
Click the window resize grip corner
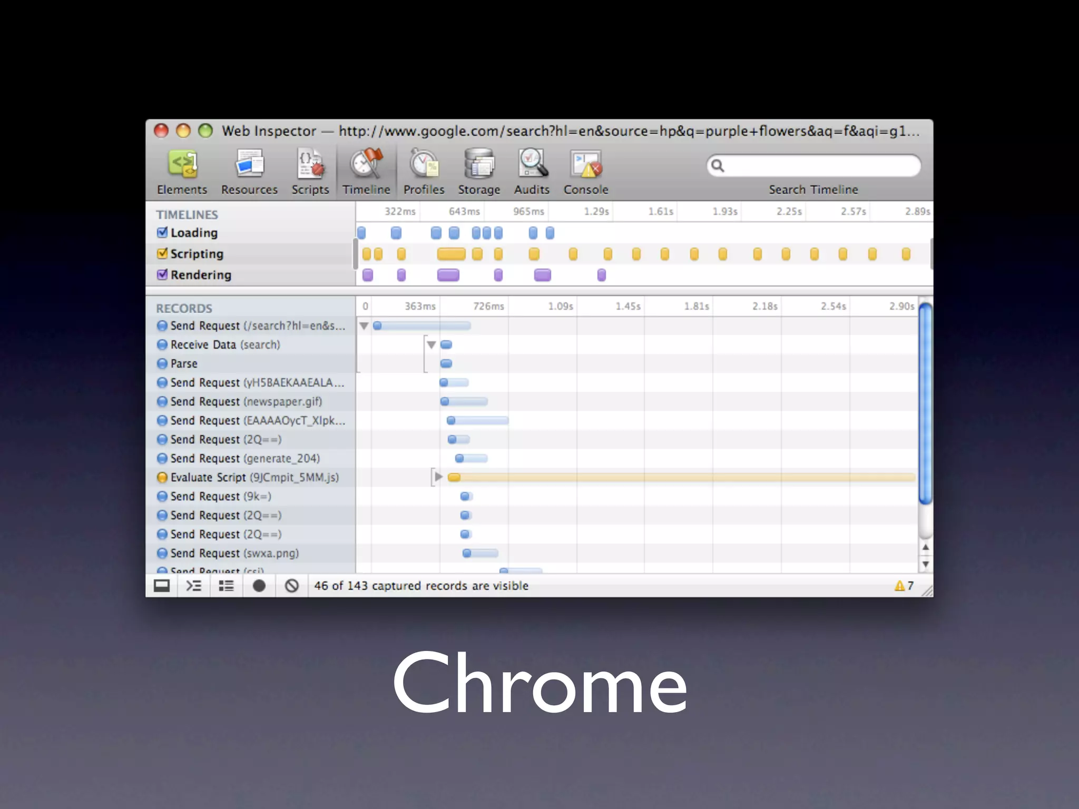[x=927, y=591]
